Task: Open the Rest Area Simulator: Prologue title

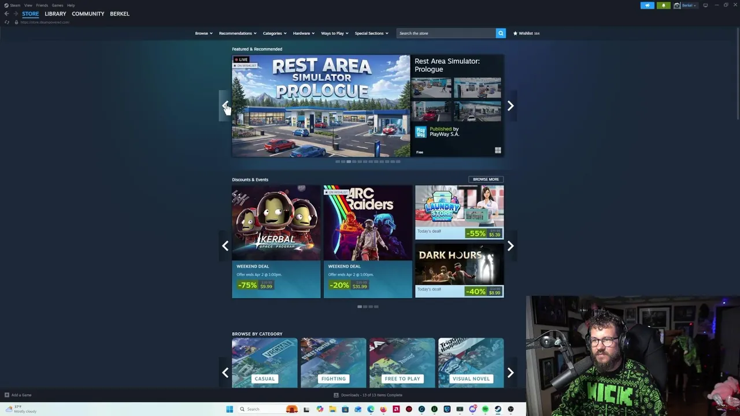Action: click(447, 65)
